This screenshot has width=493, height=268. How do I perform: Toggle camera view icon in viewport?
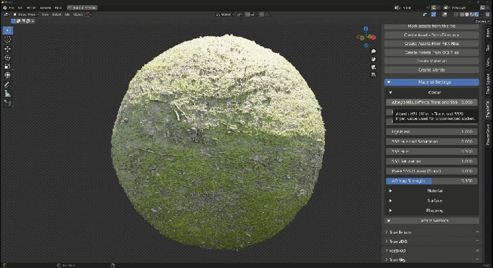coord(373,67)
